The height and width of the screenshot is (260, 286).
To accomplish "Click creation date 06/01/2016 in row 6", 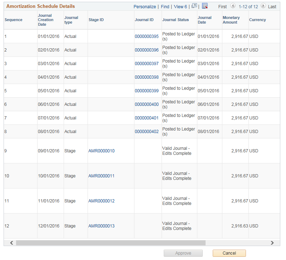I will (x=49, y=104).
